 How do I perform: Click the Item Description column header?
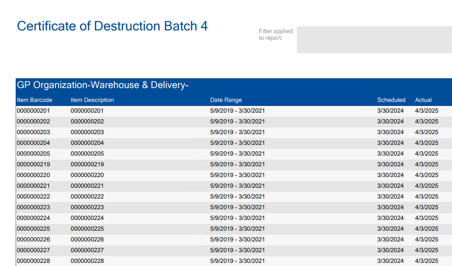[92, 100]
